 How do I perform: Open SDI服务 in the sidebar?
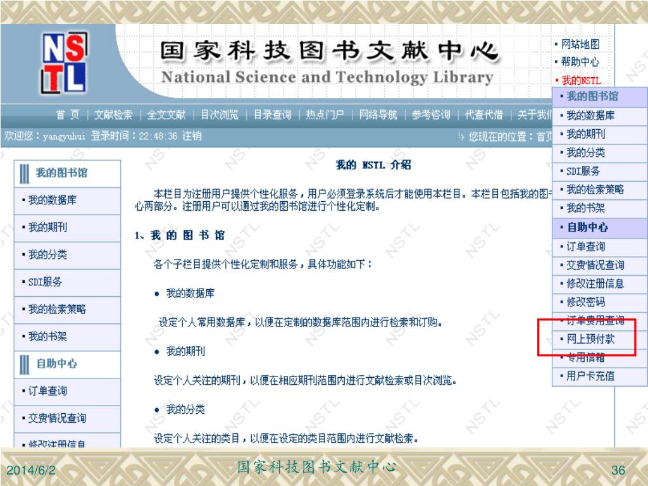click(x=67, y=282)
